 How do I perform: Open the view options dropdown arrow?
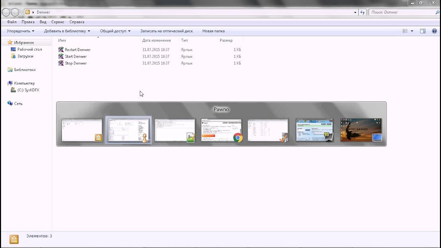[x=412, y=31]
